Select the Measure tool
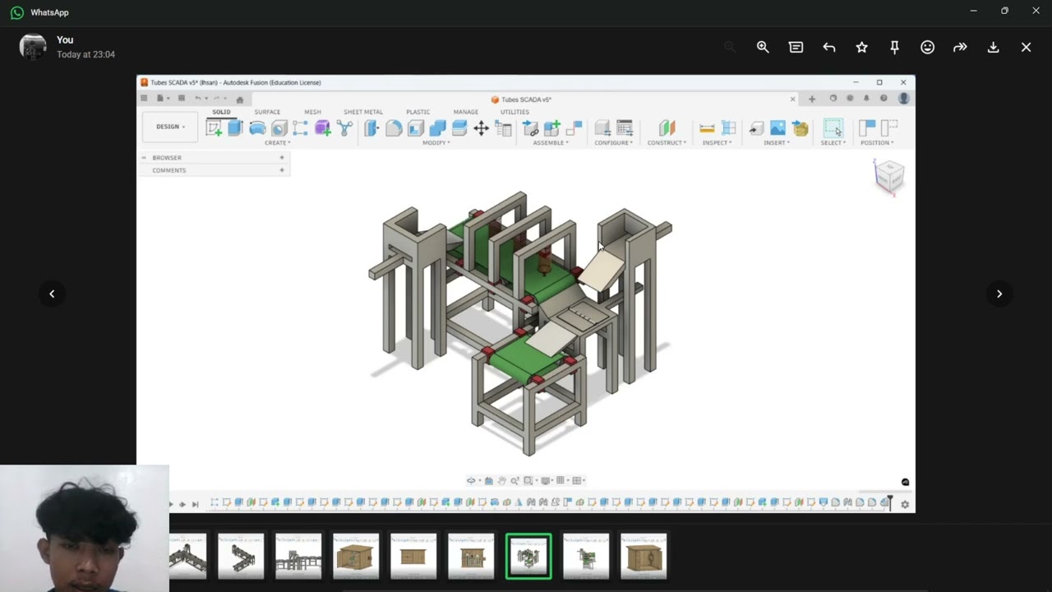Screen dimensions: 1052x592 (707, 127)
